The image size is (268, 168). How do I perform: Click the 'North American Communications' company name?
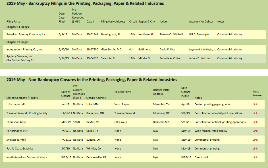tap(27, 157)
